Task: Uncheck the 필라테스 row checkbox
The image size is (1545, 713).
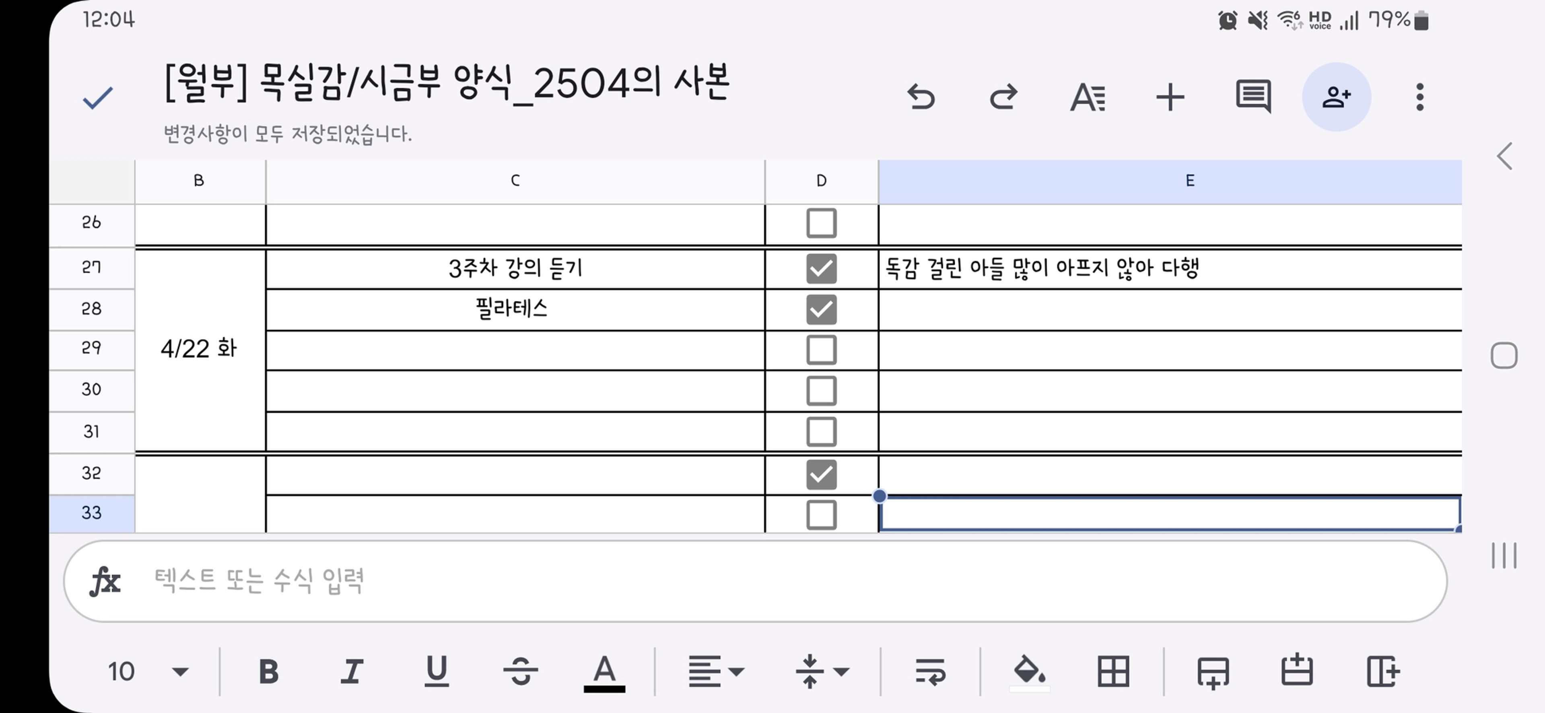Action: click(821, 309)
